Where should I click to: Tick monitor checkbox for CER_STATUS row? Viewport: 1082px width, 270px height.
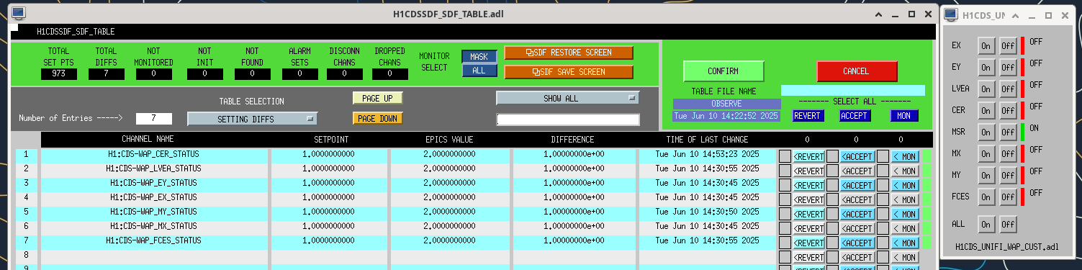883,156
